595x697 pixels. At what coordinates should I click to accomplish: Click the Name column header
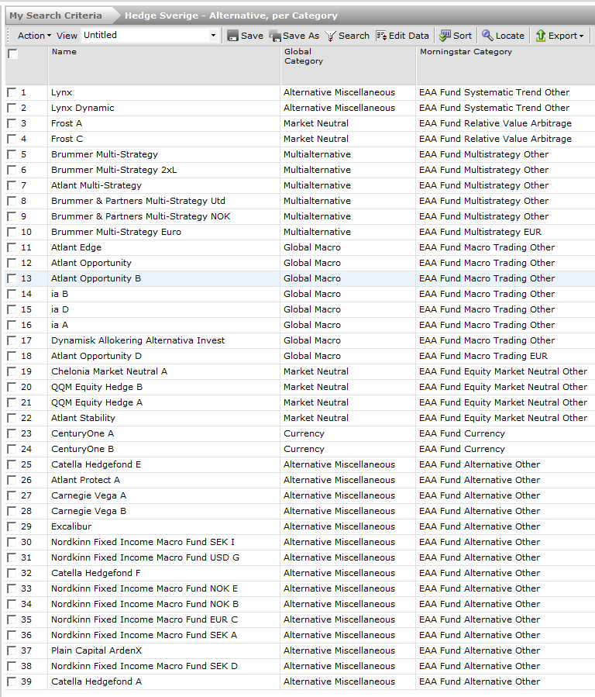click(x=64, y=52)
